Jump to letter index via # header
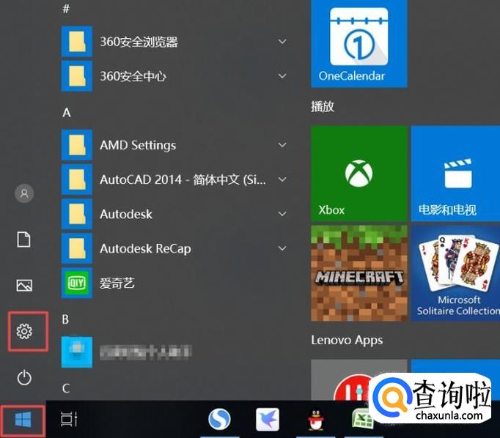 pyautogui.click(x=66, y=9)
